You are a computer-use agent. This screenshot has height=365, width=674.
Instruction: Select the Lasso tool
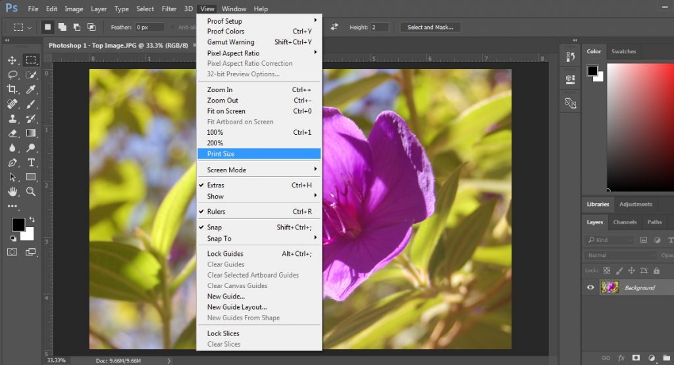13,75
